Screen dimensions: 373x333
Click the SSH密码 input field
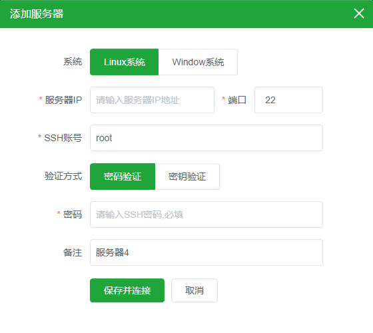[x=206, y=214]
